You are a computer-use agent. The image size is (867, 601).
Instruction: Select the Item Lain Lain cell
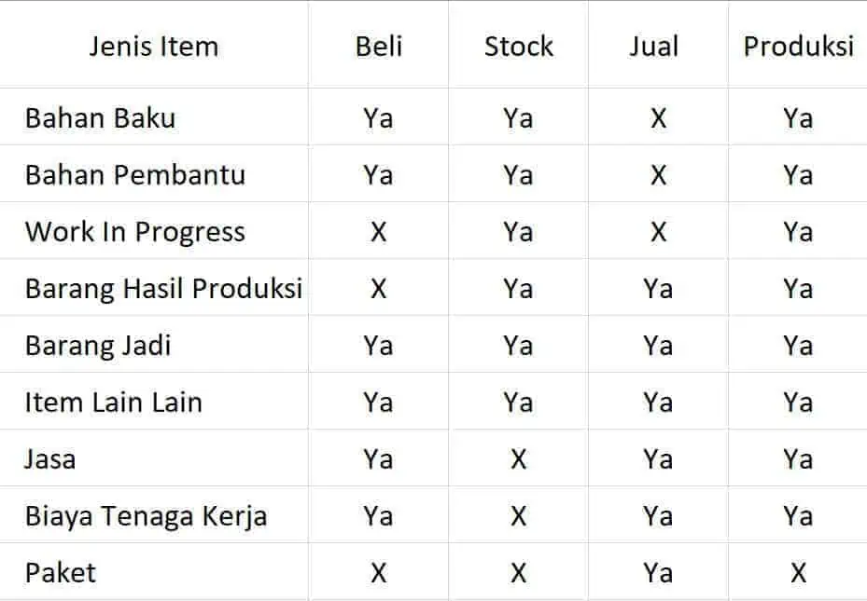113,403
